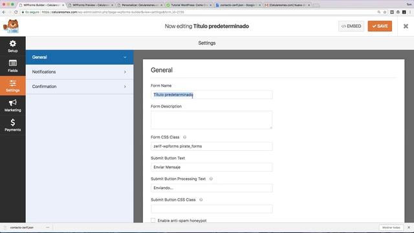The image size is (414, 233).
Task: Click the browser address bar URL
Action: 113,12
